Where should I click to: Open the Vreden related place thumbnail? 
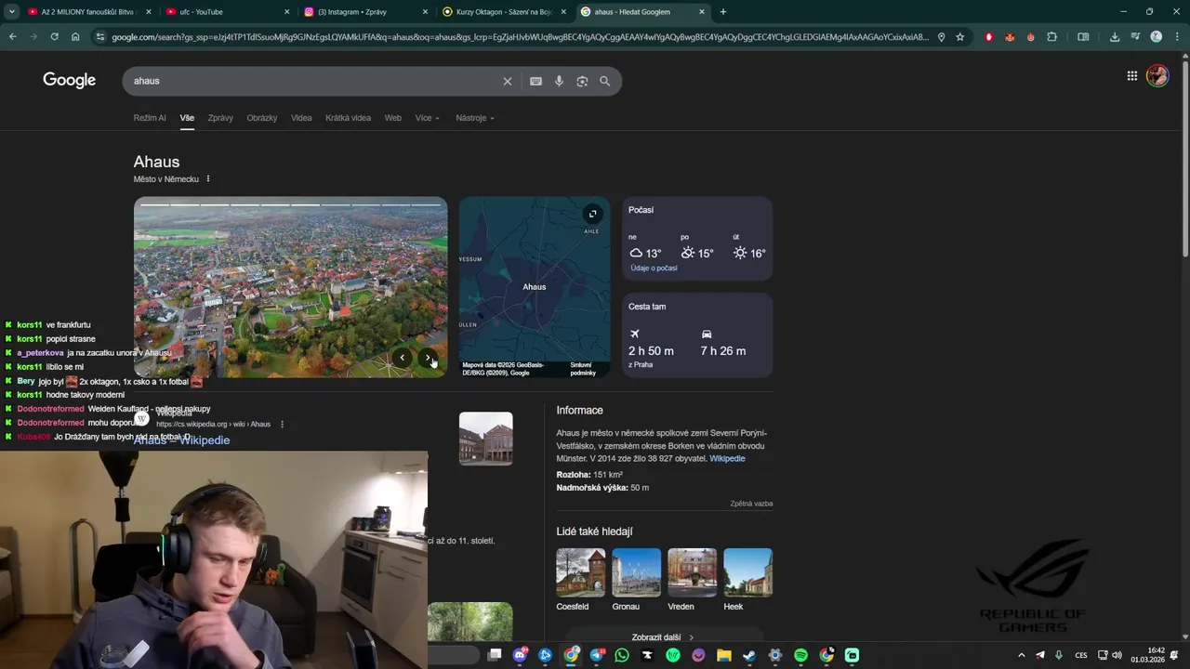tap(692, 572)
